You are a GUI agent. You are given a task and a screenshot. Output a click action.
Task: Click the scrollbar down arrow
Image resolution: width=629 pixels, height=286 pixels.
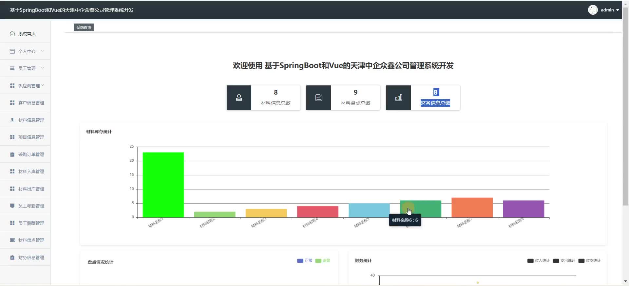[x=625, y=281]
